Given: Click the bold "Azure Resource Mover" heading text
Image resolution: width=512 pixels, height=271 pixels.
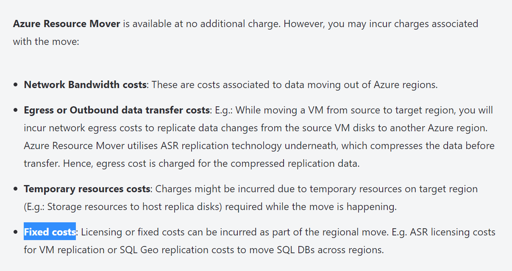Looking at the screenshot, I should (x=67, y=24).
